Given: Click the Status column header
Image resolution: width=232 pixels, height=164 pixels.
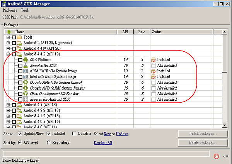Looking at the screenshot, I should 182,32.
